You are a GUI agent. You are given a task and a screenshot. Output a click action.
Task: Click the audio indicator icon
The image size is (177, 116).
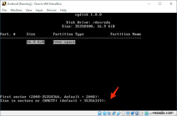[109, 113]
